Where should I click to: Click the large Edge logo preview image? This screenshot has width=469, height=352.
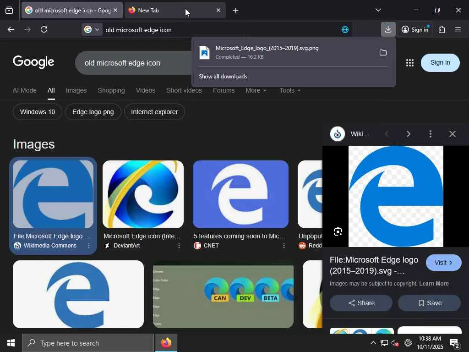[x=396, y=196]
